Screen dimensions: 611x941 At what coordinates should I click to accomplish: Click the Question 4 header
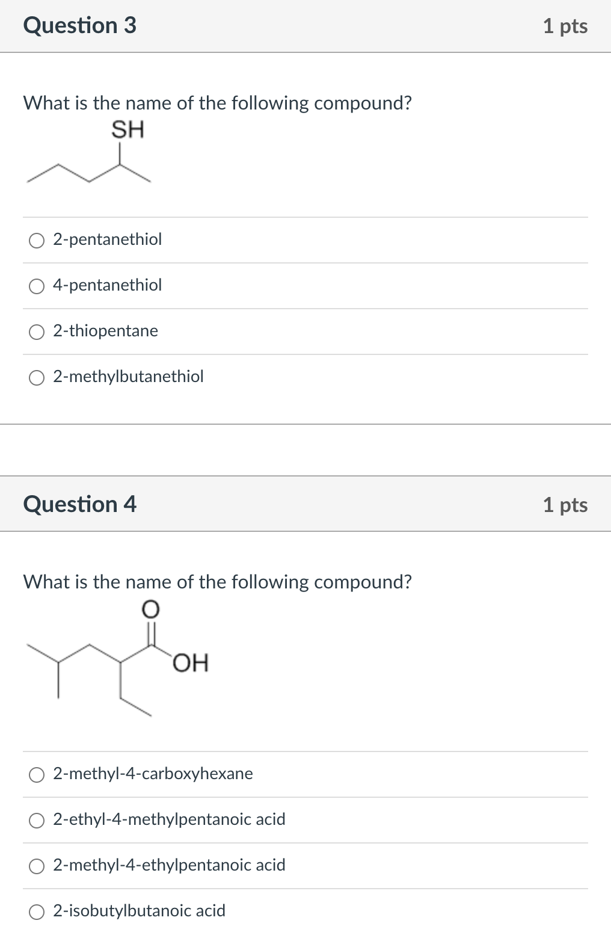click(x=80, y=504)
